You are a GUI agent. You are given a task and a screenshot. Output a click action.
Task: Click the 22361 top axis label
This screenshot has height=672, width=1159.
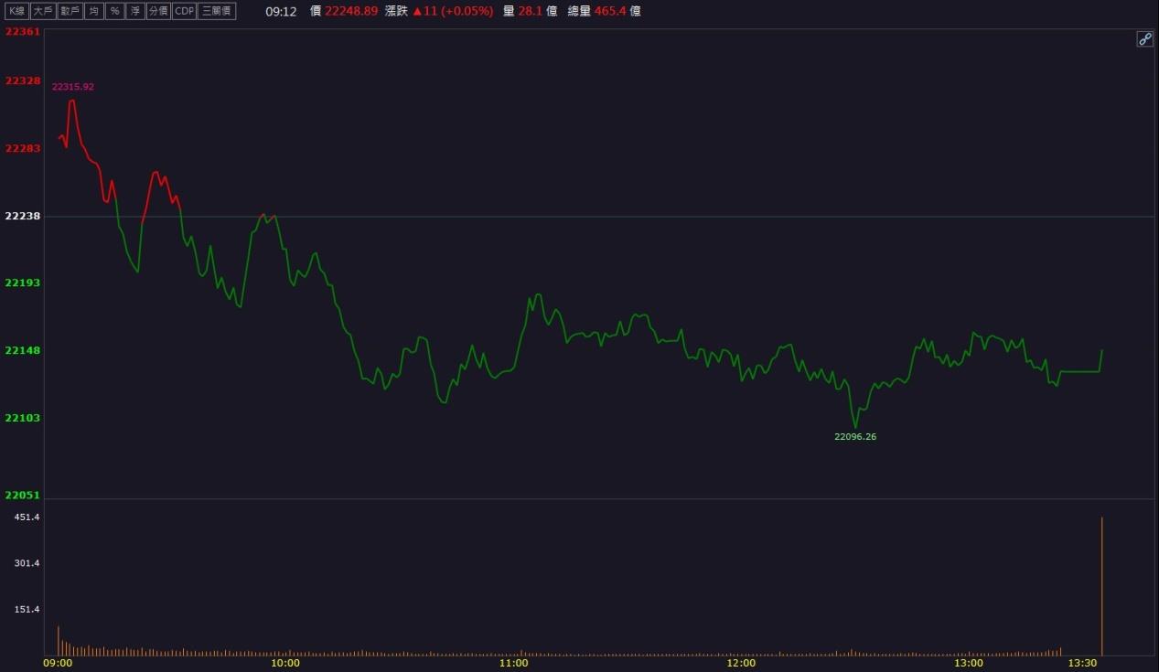click(23, 32)
